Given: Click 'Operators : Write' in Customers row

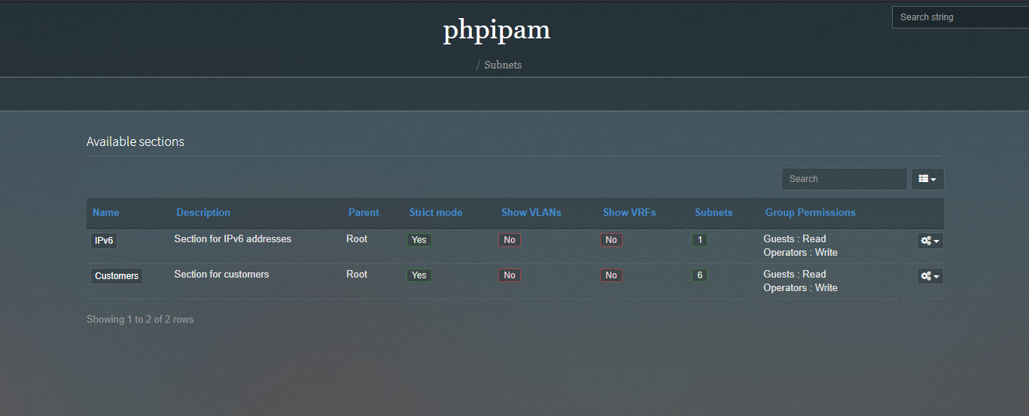Looking at the screenshot, I should point(800,287).
